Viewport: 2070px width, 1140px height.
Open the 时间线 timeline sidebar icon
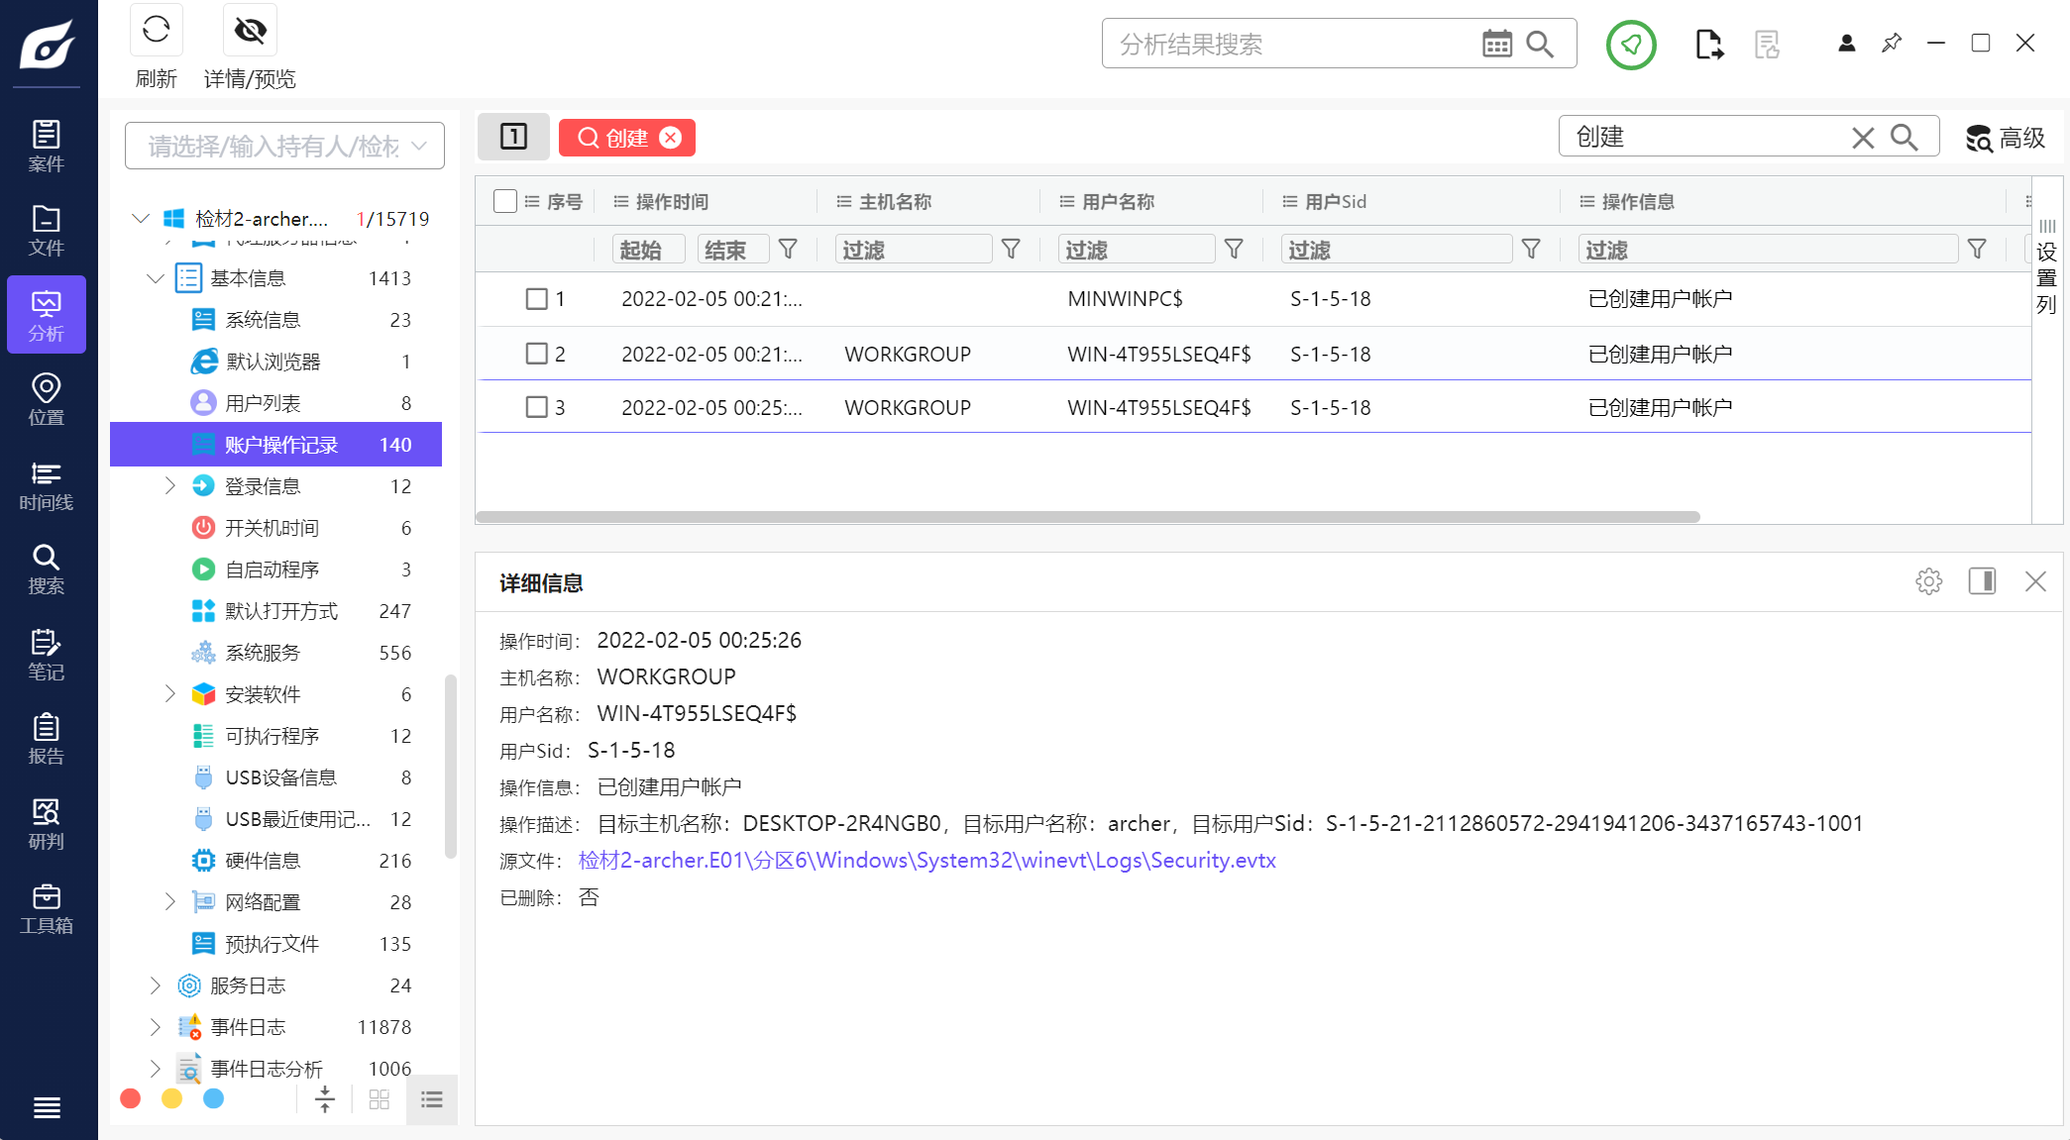click(46, 485)
